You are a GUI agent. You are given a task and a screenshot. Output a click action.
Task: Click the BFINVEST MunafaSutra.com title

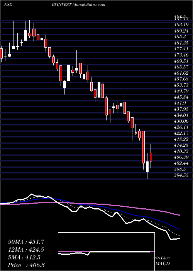pos(78,5)
